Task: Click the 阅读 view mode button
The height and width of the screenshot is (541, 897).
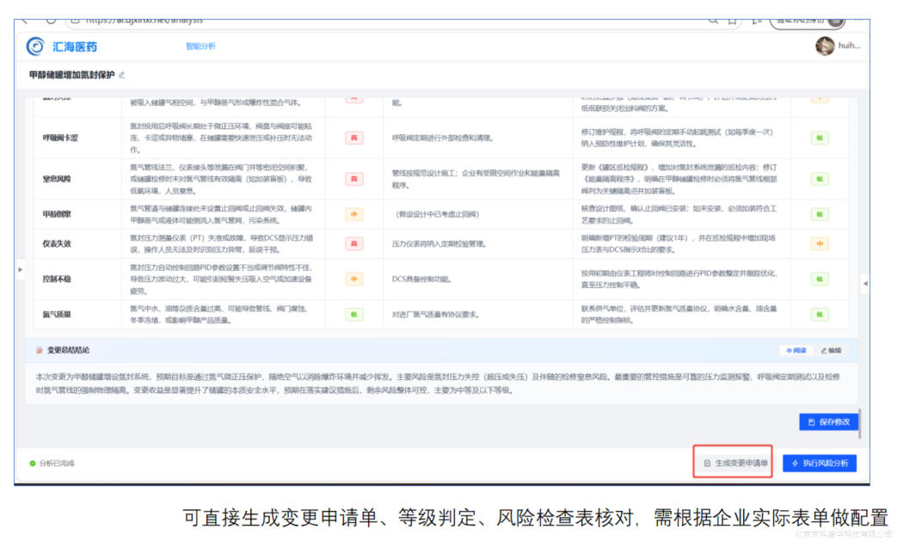Action: click(796, 351)
